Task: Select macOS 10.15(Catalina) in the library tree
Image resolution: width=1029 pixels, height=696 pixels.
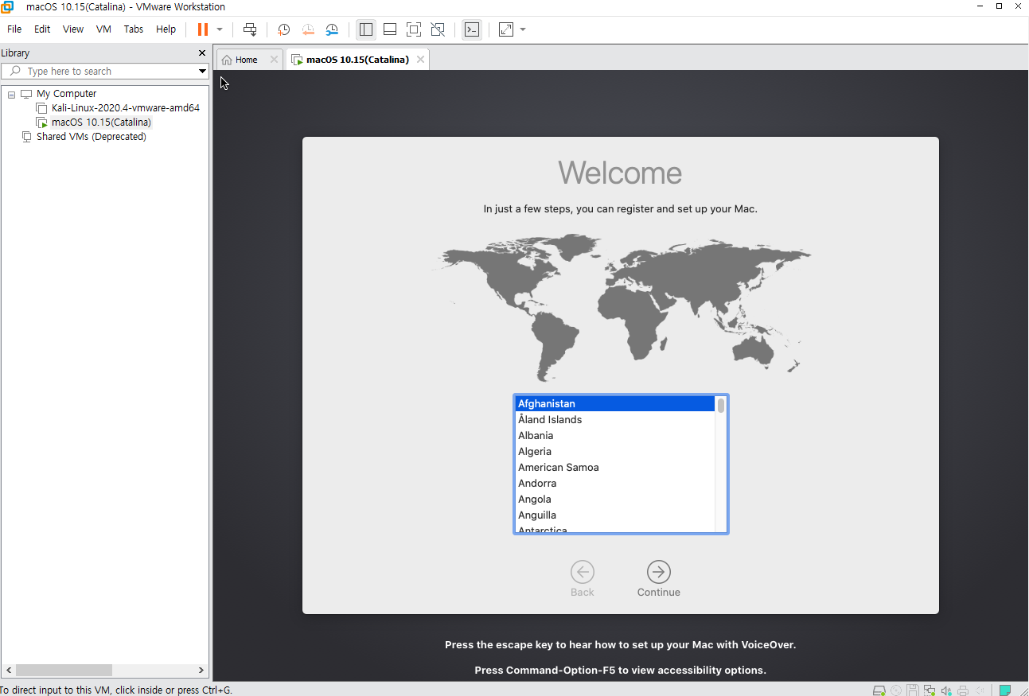Action: pos(101,122)
